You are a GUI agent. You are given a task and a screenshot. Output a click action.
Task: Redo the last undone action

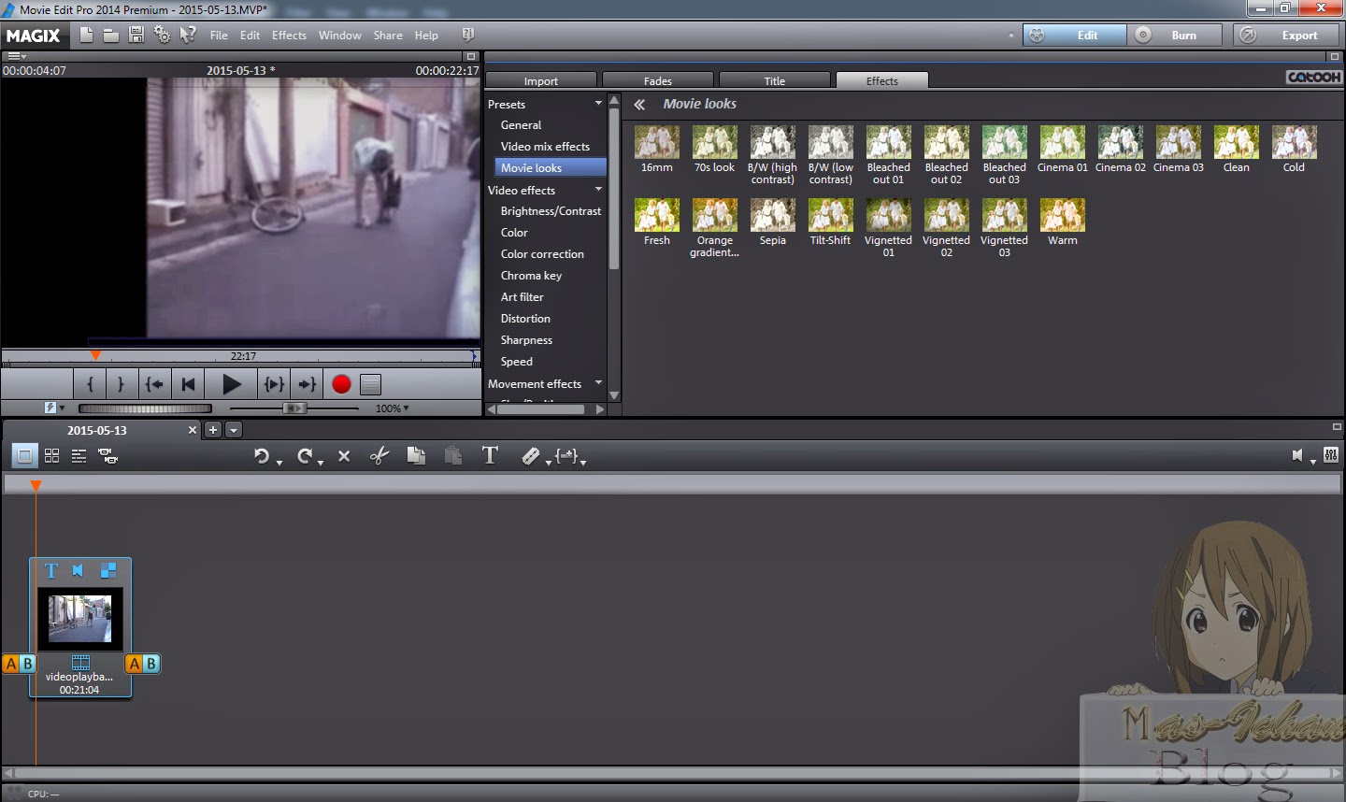coord(305,456)
